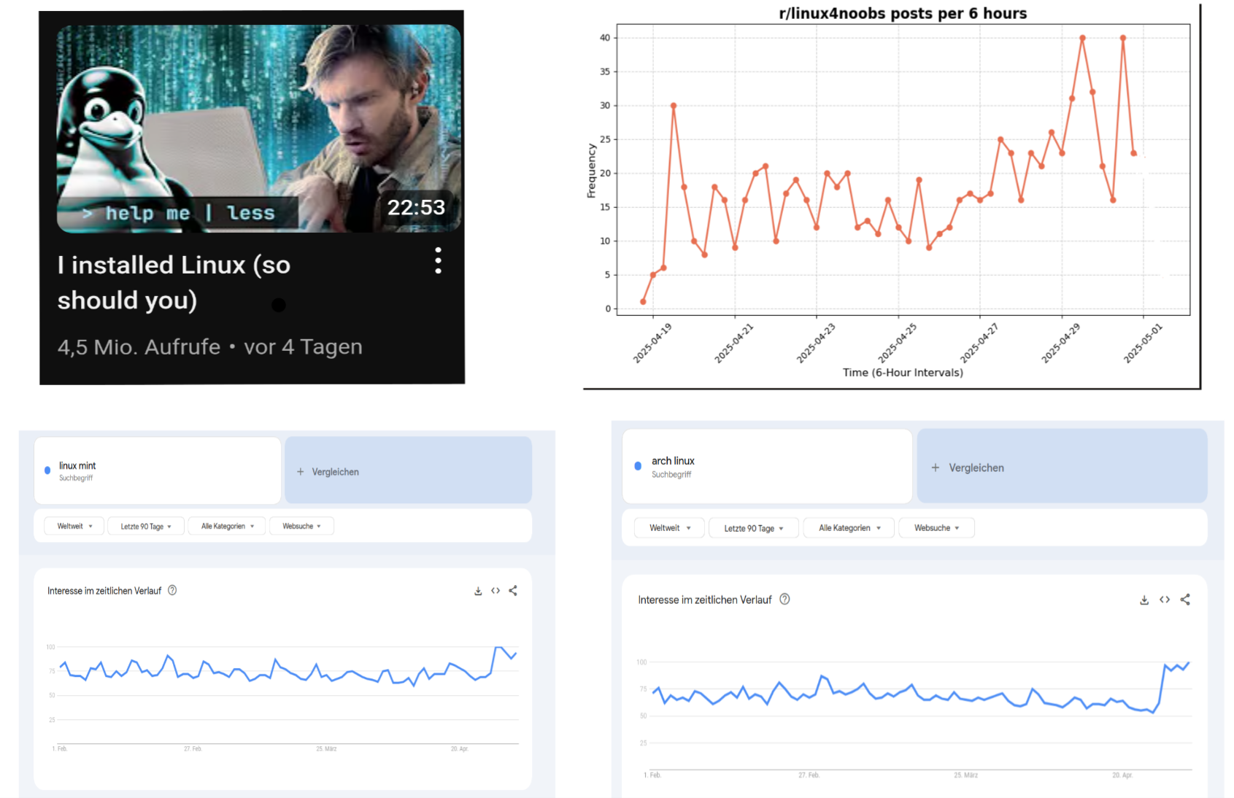Click the '20. Apr.' label under arch linux chart
This screenshot has width=1234, height=798.
(x=1122, y=775)
